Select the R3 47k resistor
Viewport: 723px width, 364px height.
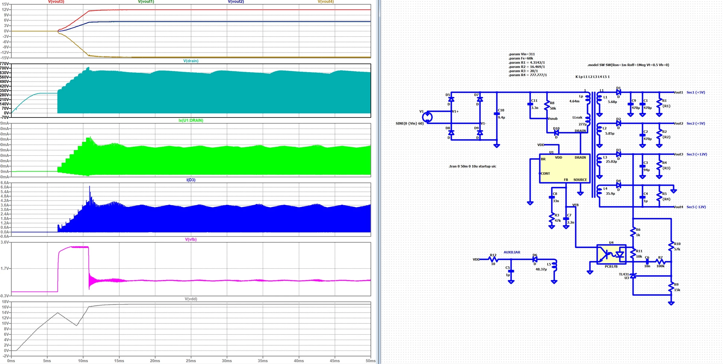pyautogui.click(x=552, y=218)
